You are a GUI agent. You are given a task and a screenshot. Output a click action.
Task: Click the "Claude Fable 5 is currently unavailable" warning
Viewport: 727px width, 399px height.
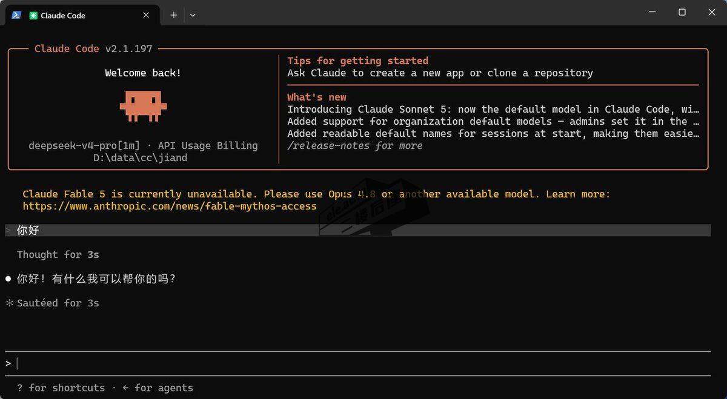pyautogui.click(x=316, y=194)
